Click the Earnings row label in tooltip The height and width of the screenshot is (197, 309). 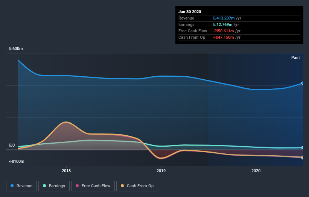point(186,24)
